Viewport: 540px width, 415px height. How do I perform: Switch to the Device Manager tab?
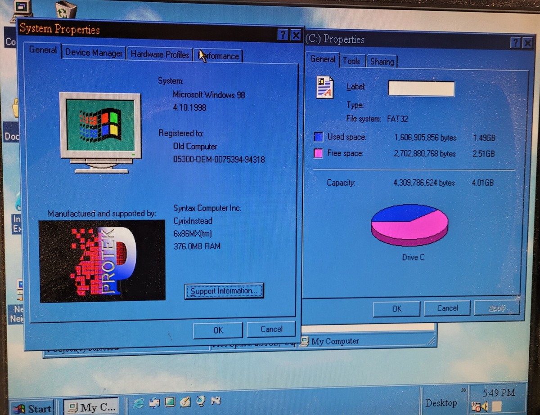tap(94, 53)
